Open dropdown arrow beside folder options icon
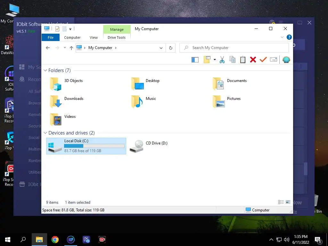 (215, 60)
